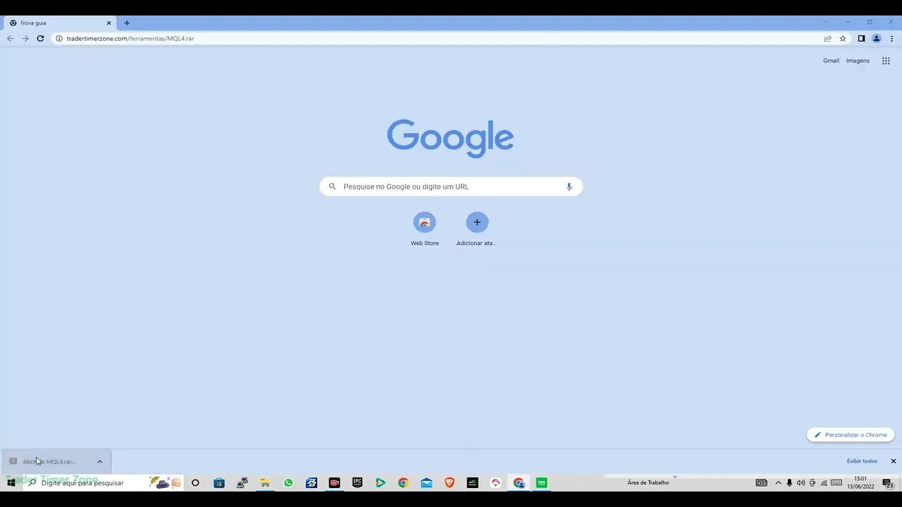Open the Imagens link
902x507 pixels.
click(858, 61)
